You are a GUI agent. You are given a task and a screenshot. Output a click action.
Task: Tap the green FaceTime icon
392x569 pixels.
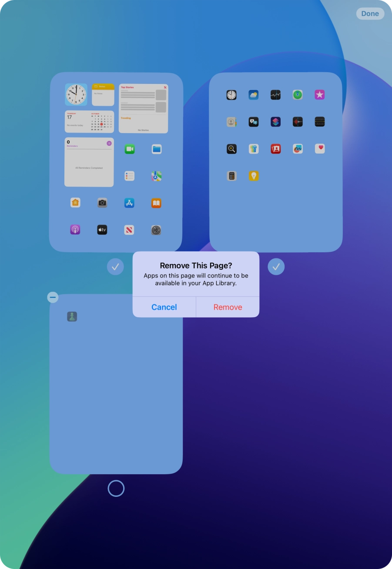pyautogui.click(x=129, y=149)
